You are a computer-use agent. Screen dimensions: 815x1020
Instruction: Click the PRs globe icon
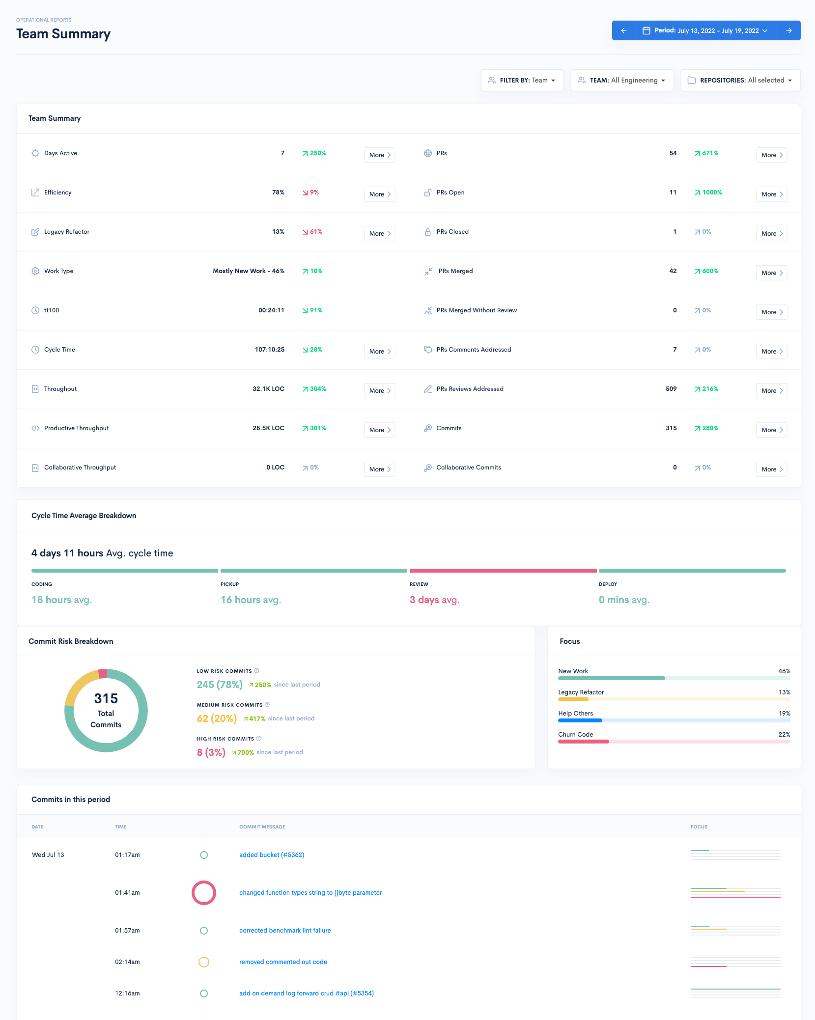click(x=428, y=153)
